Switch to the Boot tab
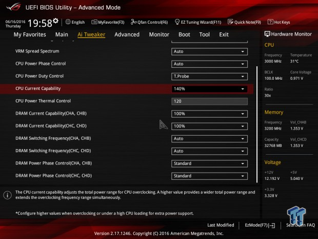 point(184,34)
